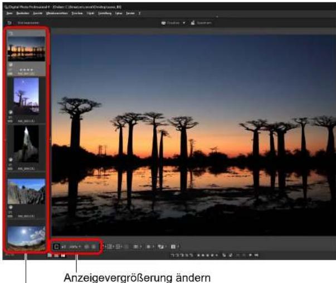Select the portrait baobab purple sky thumbnail

pos(26,95)
